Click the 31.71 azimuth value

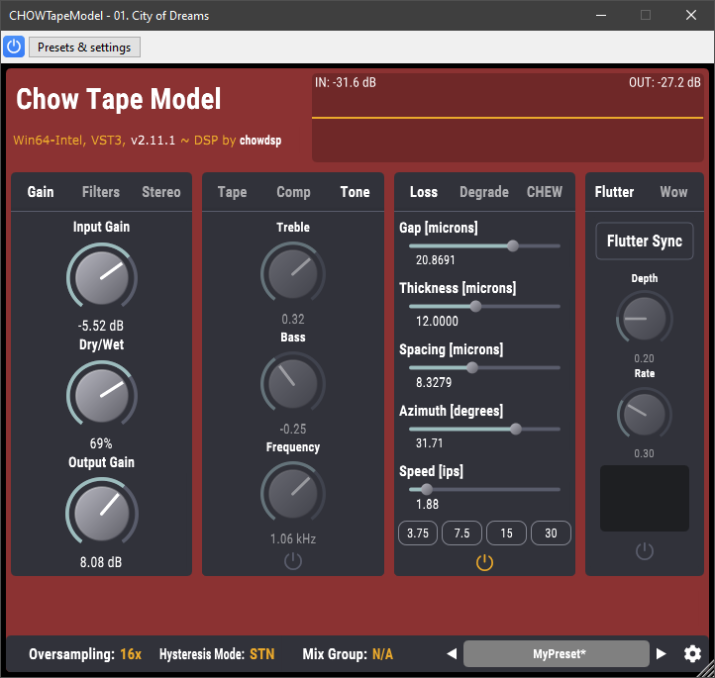click(429, 442)
